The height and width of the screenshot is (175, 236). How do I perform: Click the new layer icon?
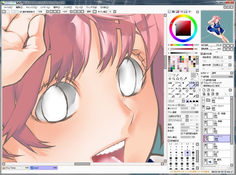pyautogui.click(x=203, y=89)
